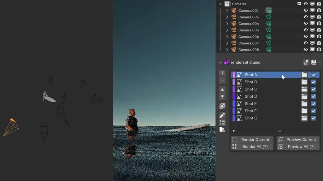This screenshot has height=181, width=323.
Task: Toggle Shot G include checkbox
Action: tap(314, 118)
